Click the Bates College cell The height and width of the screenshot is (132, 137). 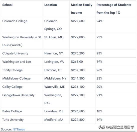tap(12, 111)
